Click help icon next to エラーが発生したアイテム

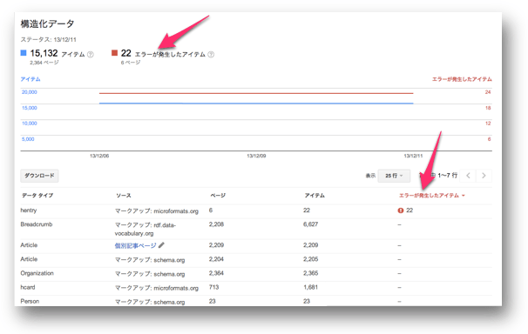click(211, 55)
